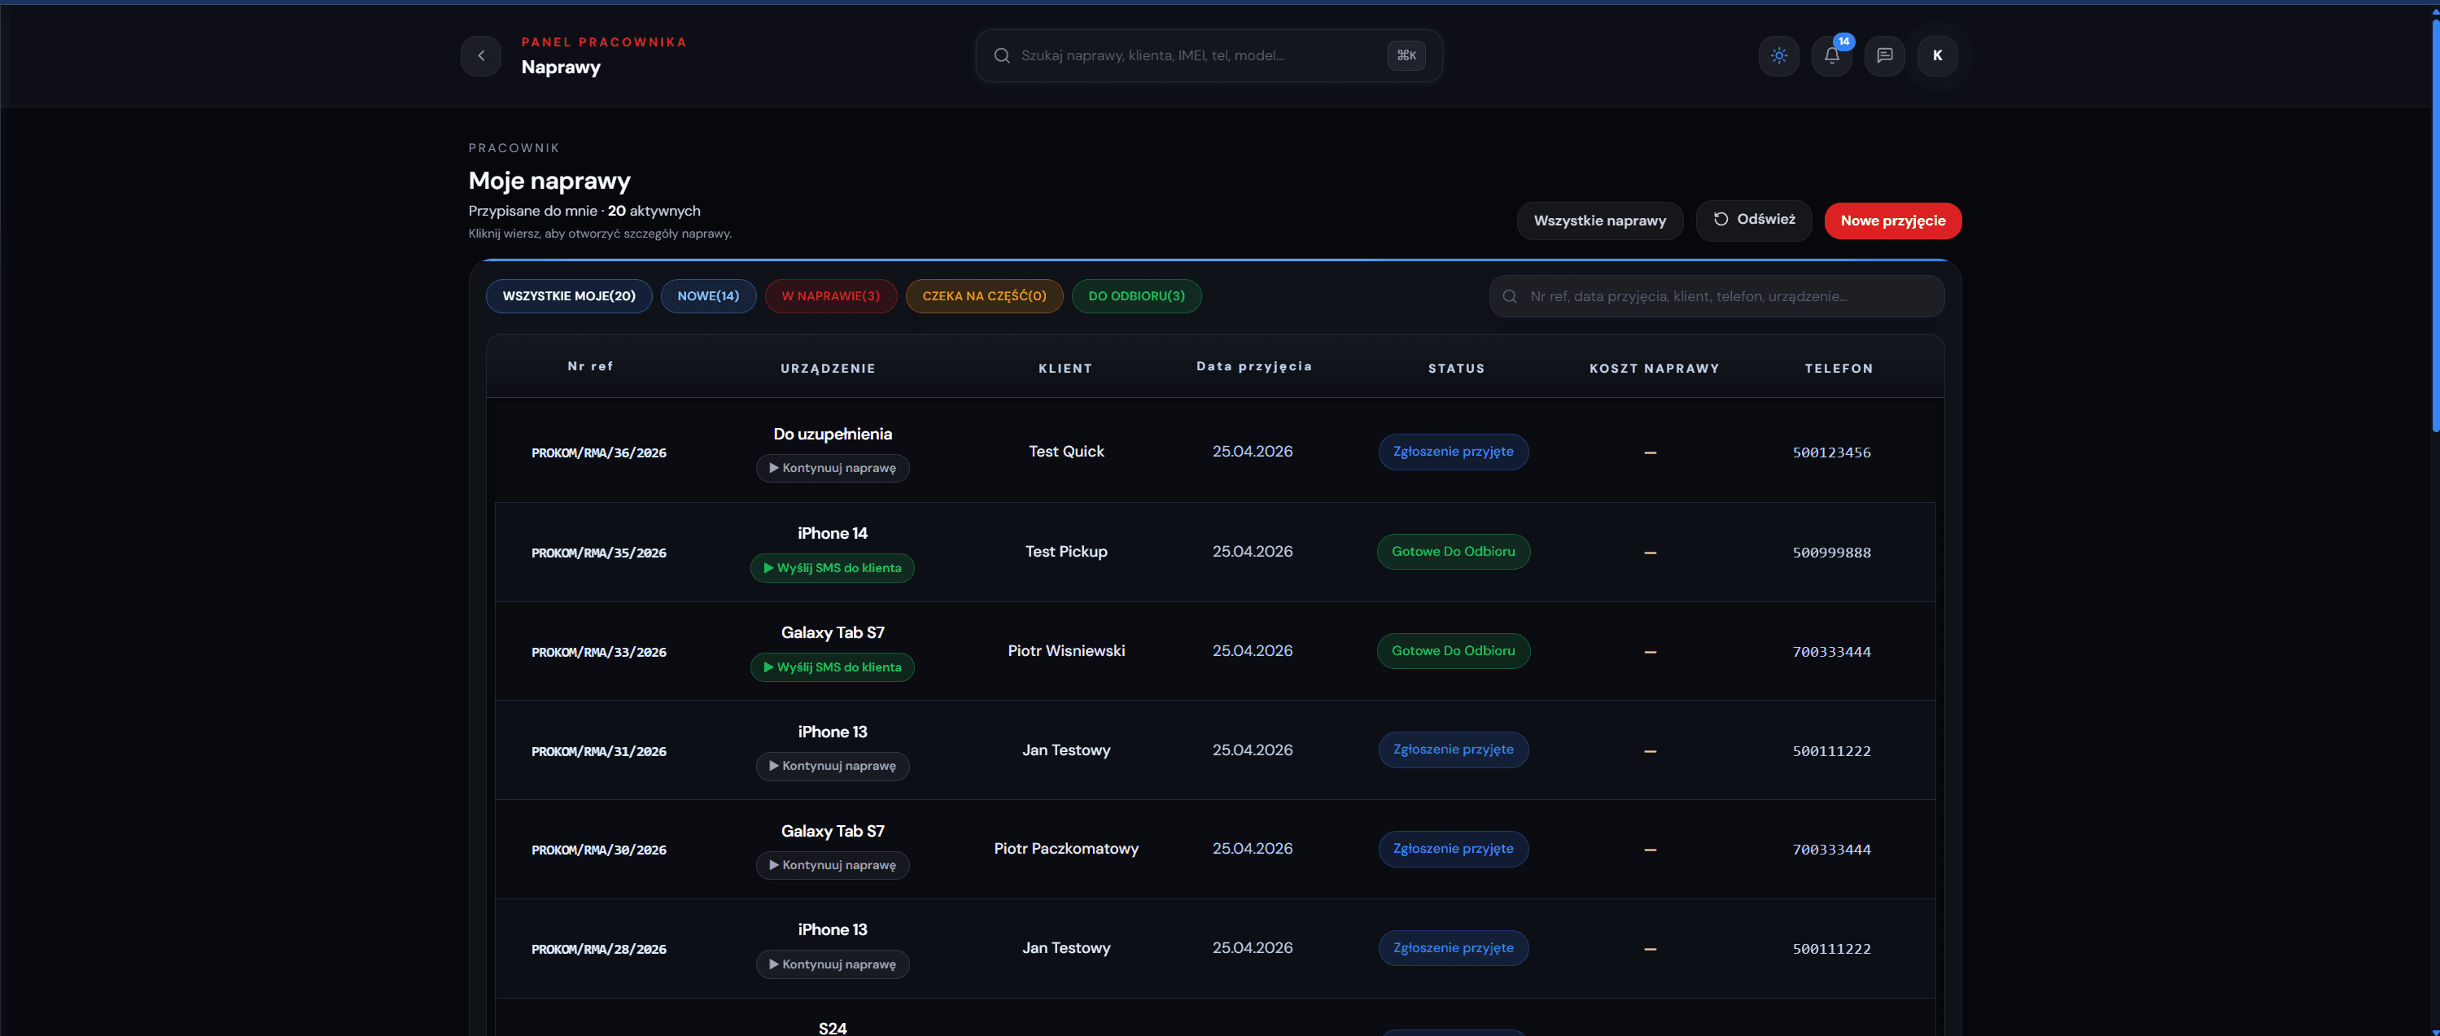The height and width of the screenshot is (1036, 2440).
Task: Open repair PROKOM/RMA/35/2026
Action: (x=599, y=553)
